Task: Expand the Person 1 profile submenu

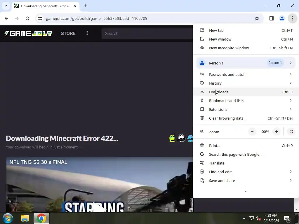Action: coord(246,63)
